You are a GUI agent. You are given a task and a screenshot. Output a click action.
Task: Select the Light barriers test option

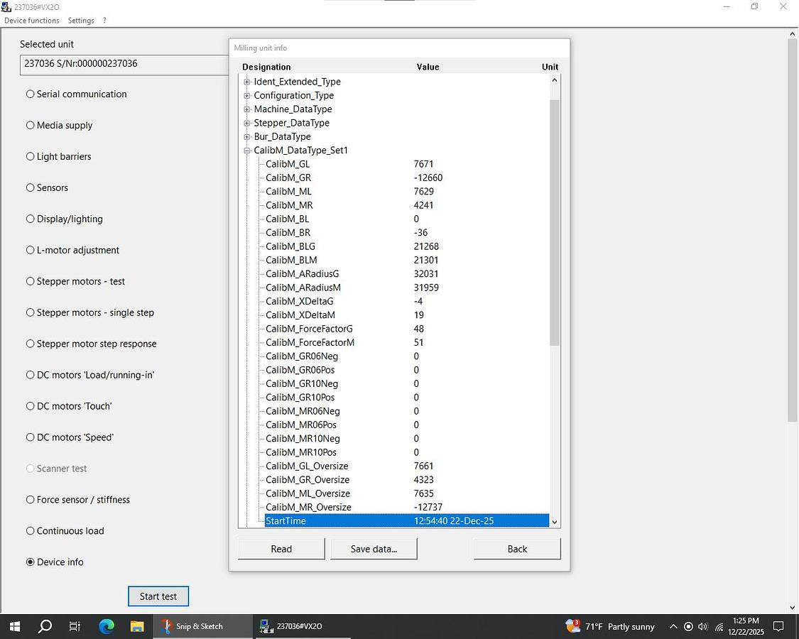[x=31, y=156]
